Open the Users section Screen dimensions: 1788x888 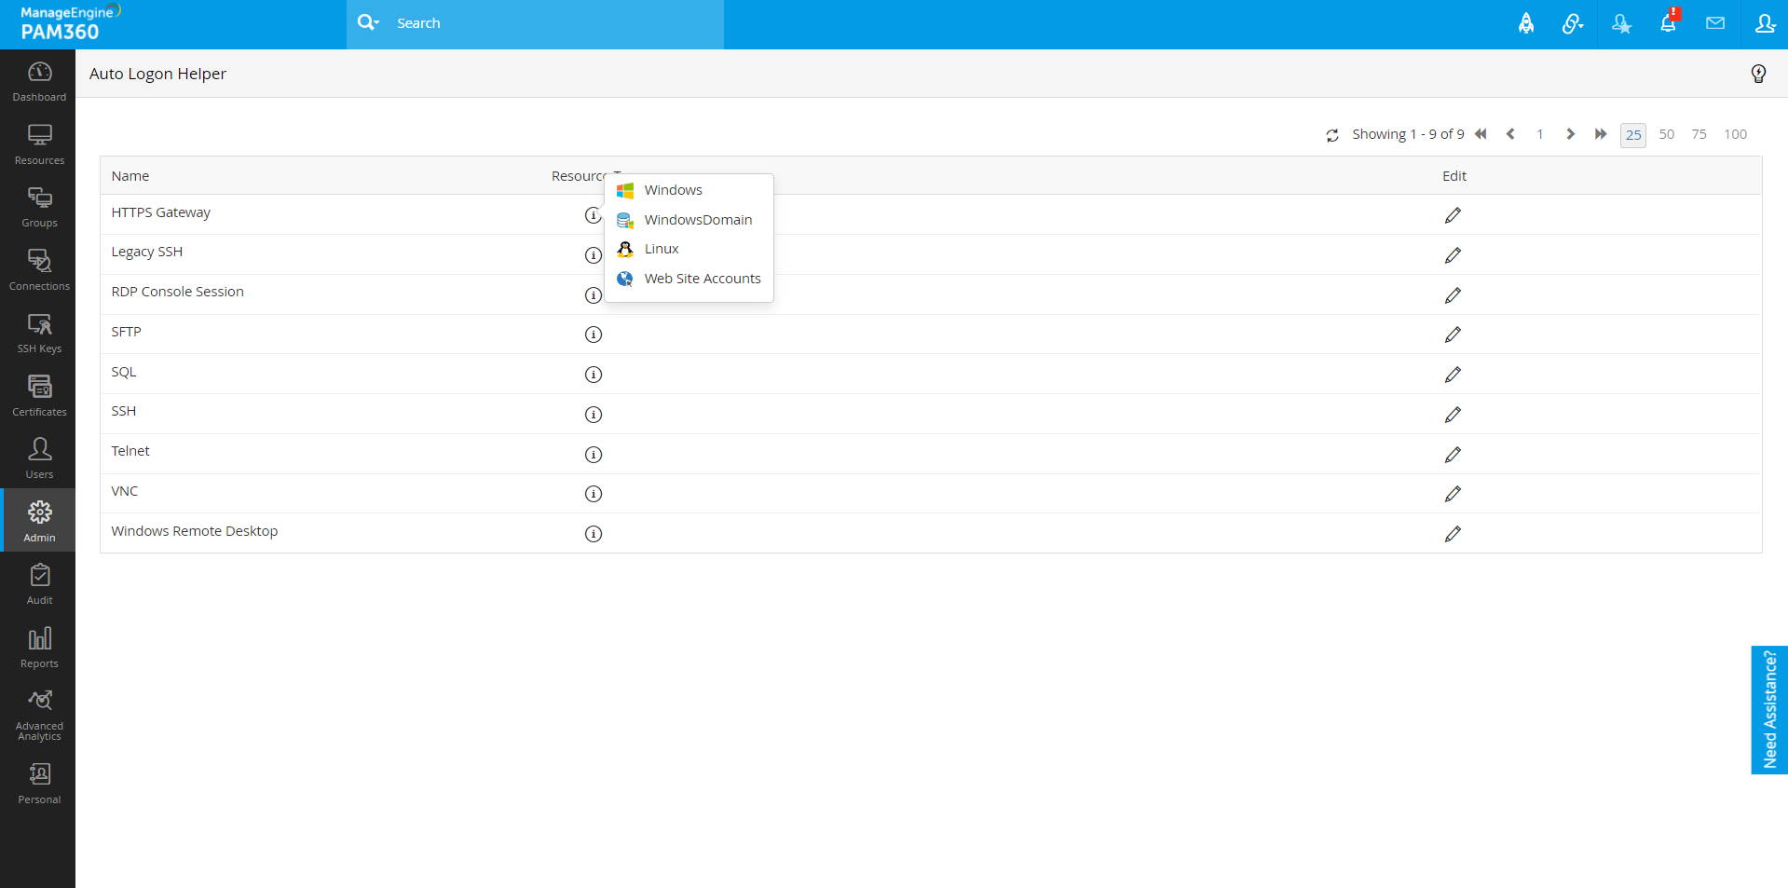(x=39, y=458)
